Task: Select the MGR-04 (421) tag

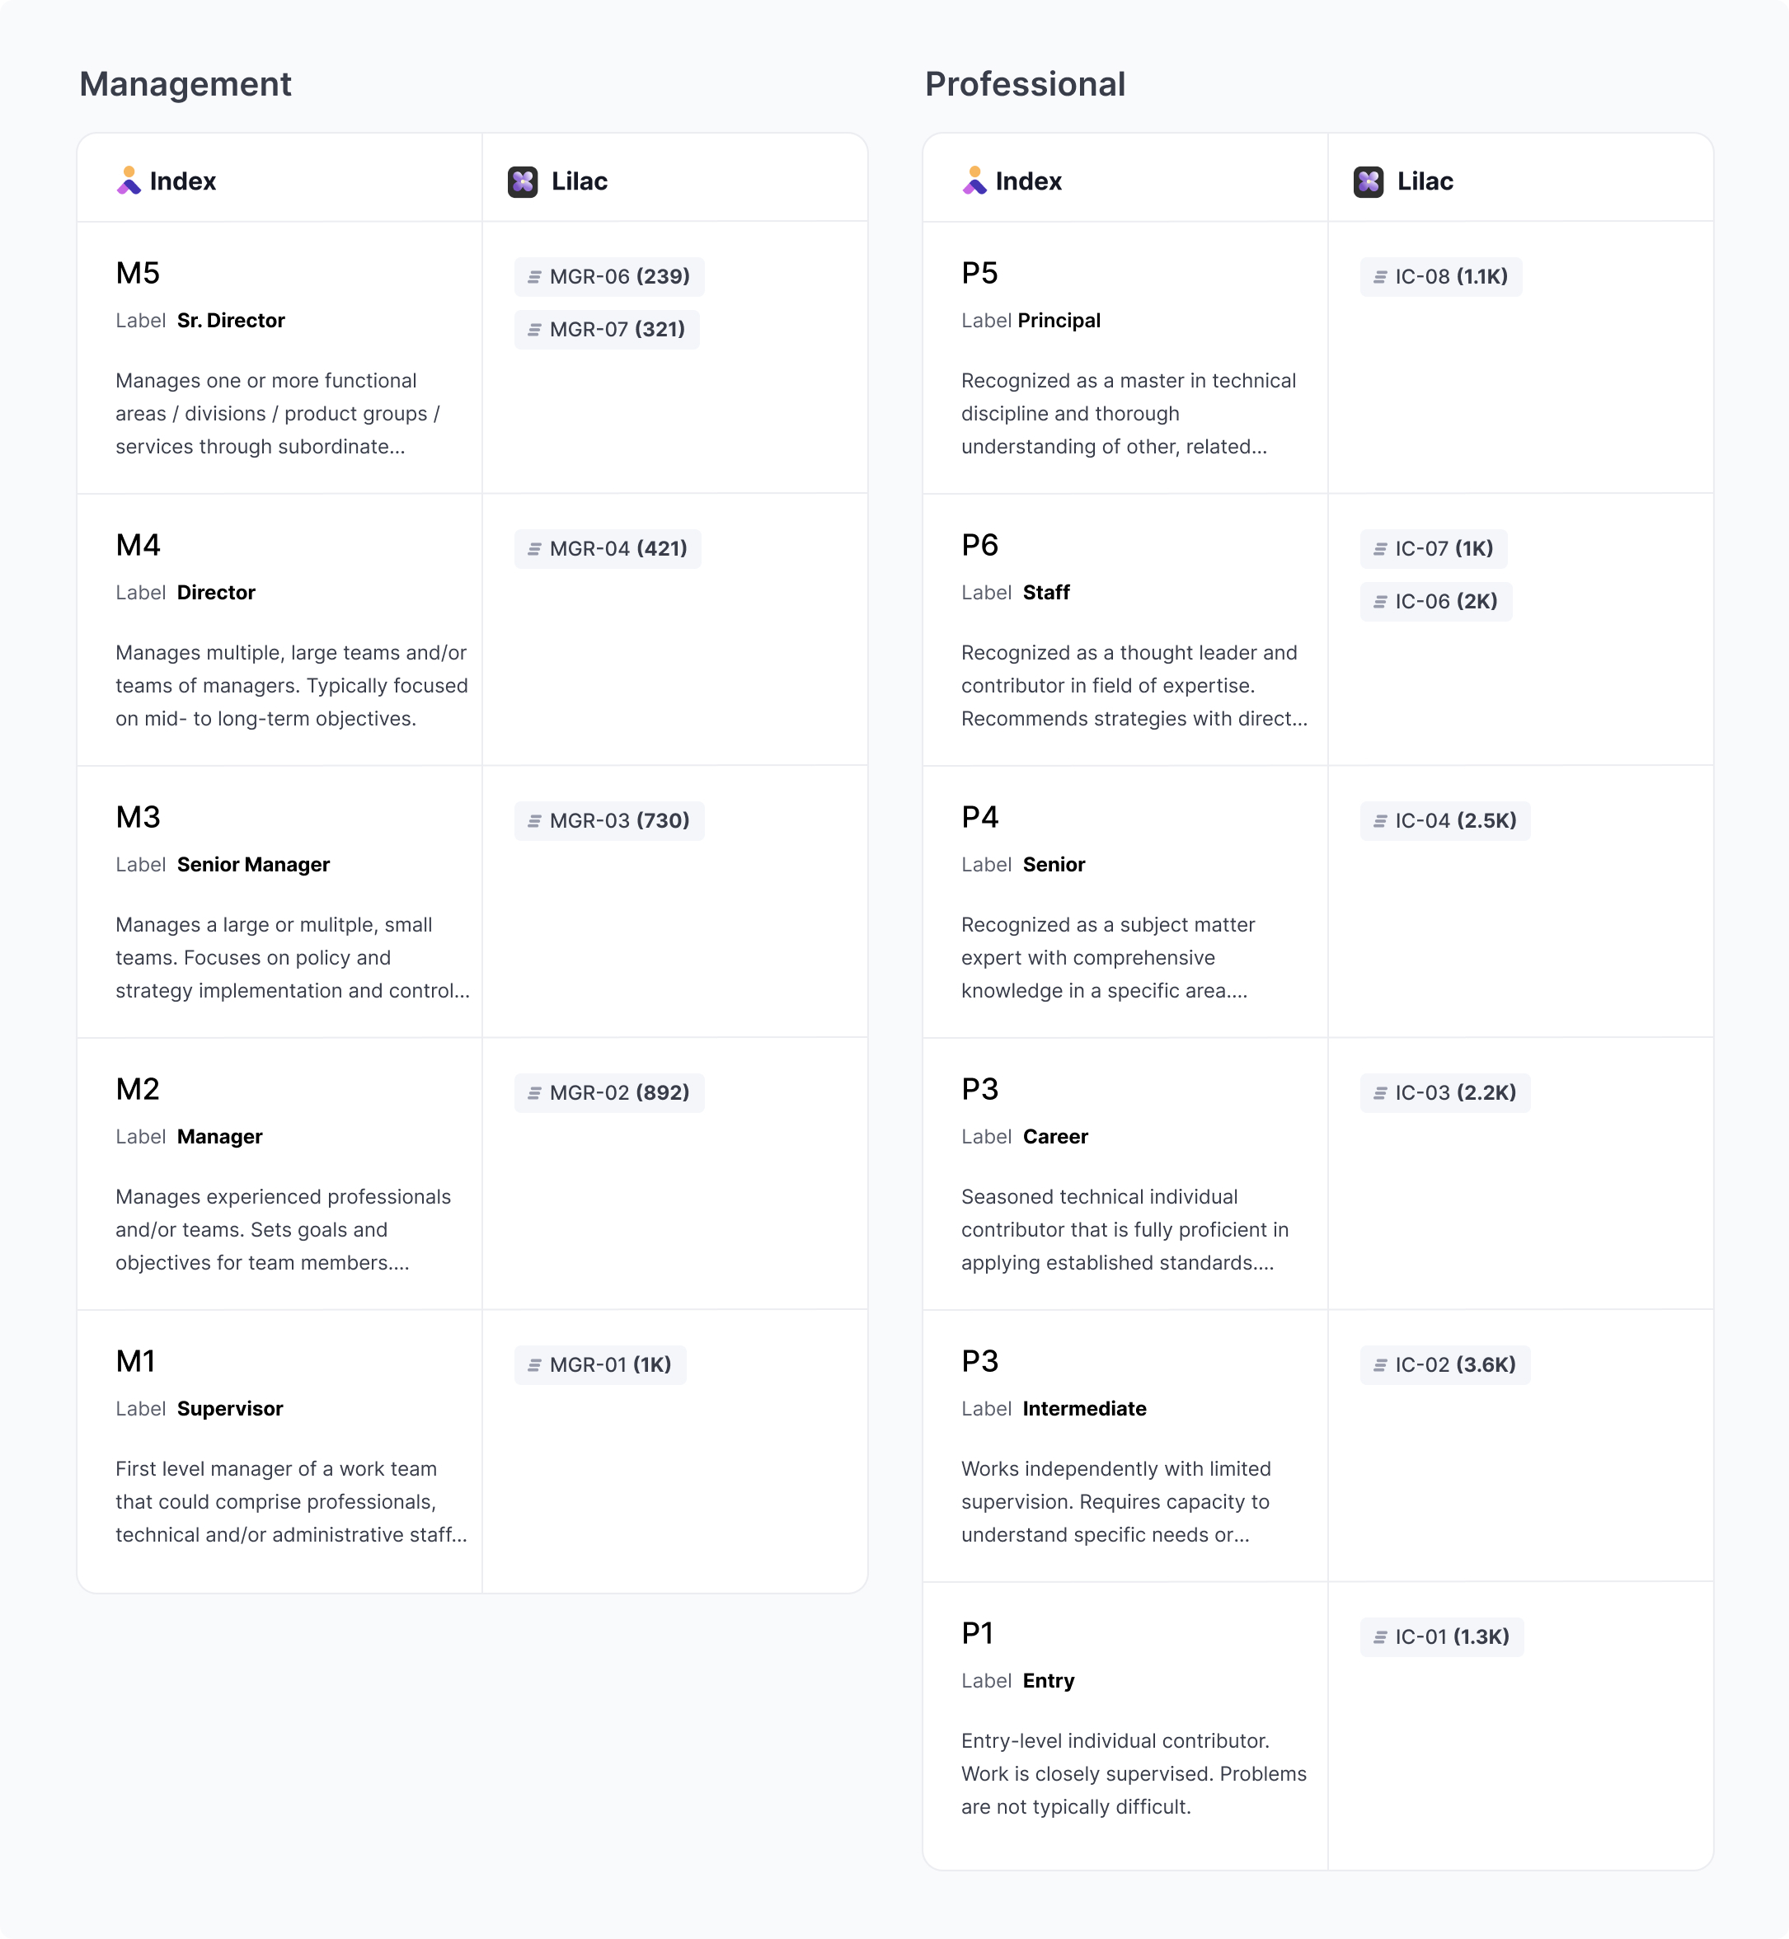Action: coord(608,549)
